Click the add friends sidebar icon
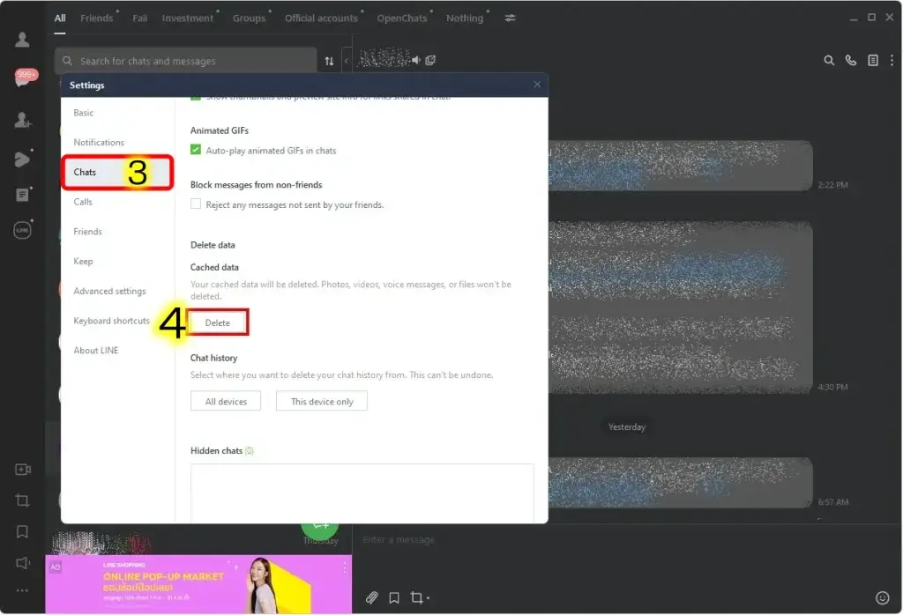Viewport: 903px width, 615px height. (x=22, y=120)
